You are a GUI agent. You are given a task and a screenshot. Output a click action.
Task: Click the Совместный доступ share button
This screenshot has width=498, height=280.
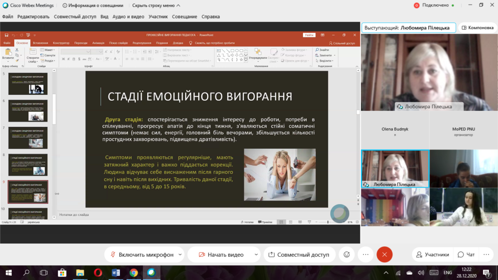click(x=299, y=255)
